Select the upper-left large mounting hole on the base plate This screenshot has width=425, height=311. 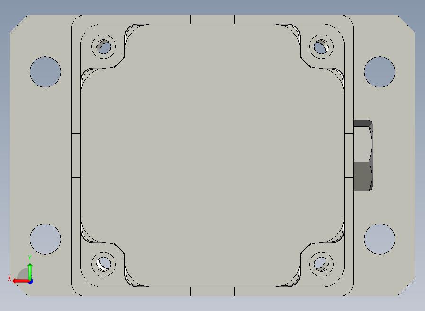pos(45,72)
